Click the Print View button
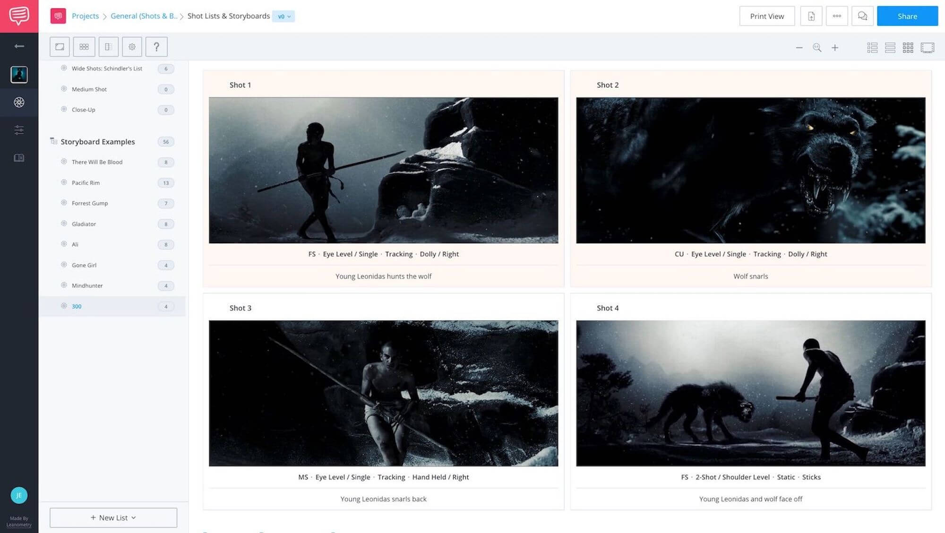 point(767,16)
